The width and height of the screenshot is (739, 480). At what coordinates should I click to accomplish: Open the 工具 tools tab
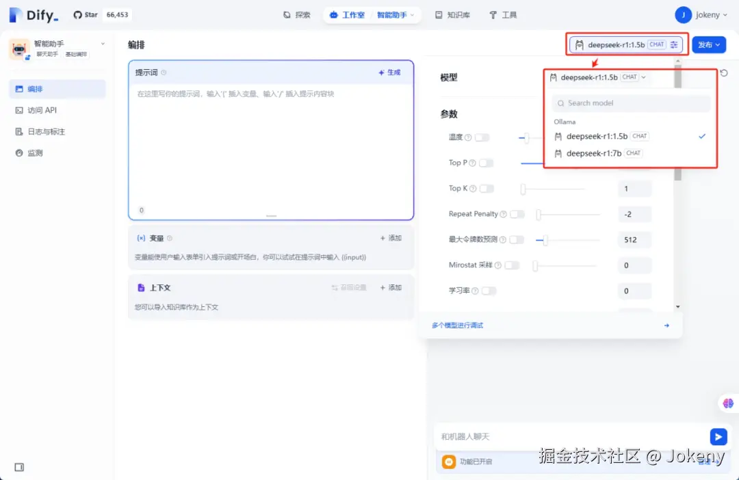pyautogui.click(x=503, y=15)
